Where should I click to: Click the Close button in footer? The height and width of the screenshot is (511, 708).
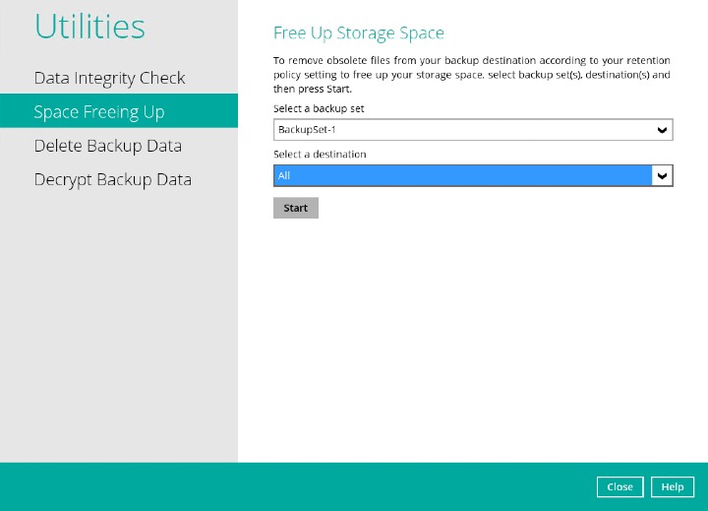tap(619, 486)
